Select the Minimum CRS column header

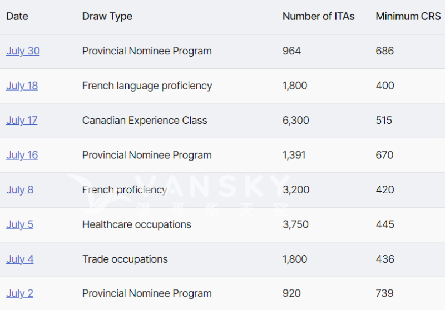[408, 16]
